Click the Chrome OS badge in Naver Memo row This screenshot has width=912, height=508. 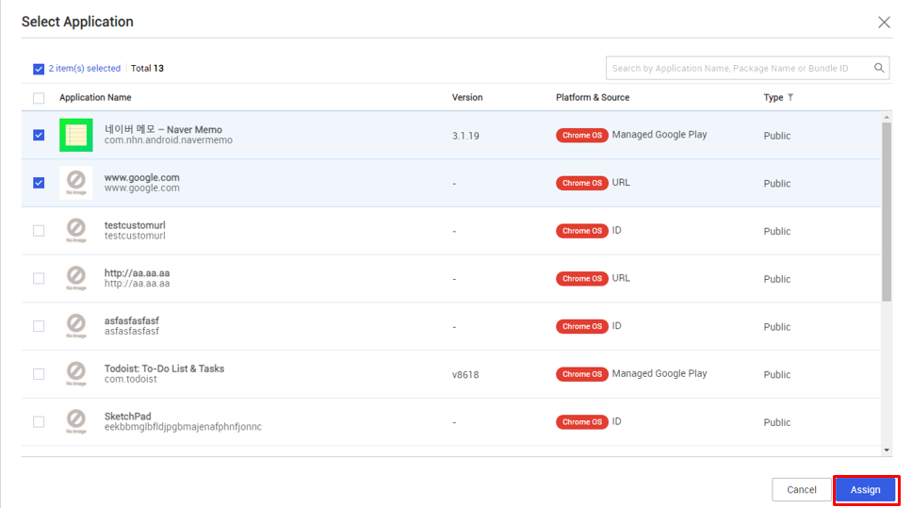pos(581,135)
